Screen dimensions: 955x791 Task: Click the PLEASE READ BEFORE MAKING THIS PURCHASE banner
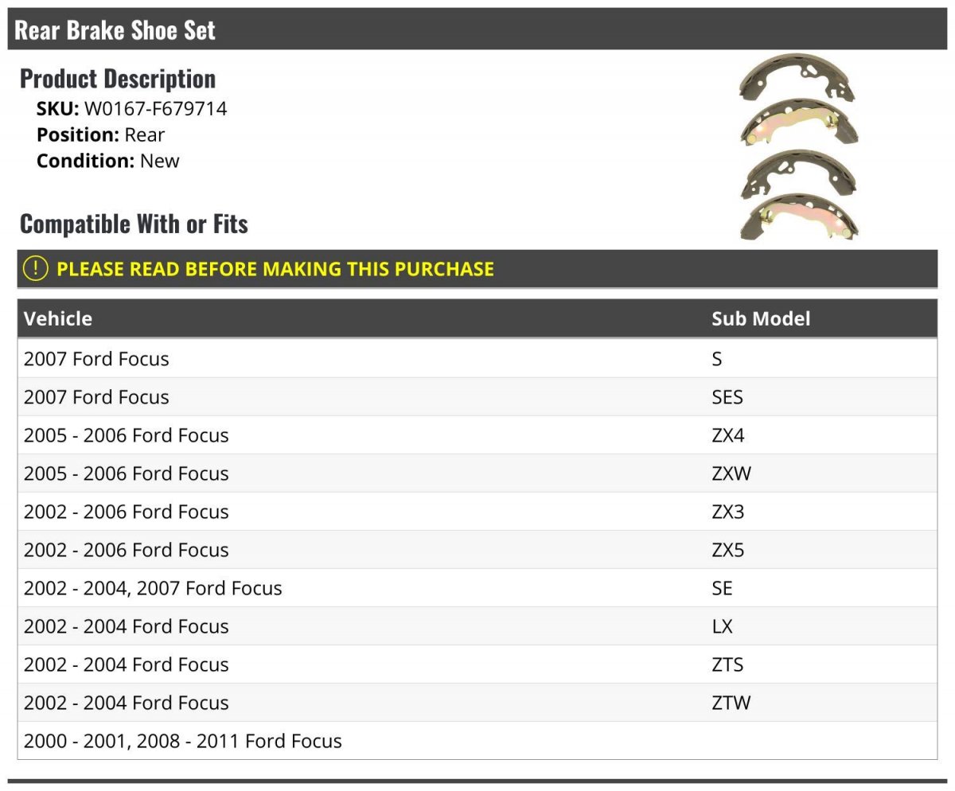(477, 269)
